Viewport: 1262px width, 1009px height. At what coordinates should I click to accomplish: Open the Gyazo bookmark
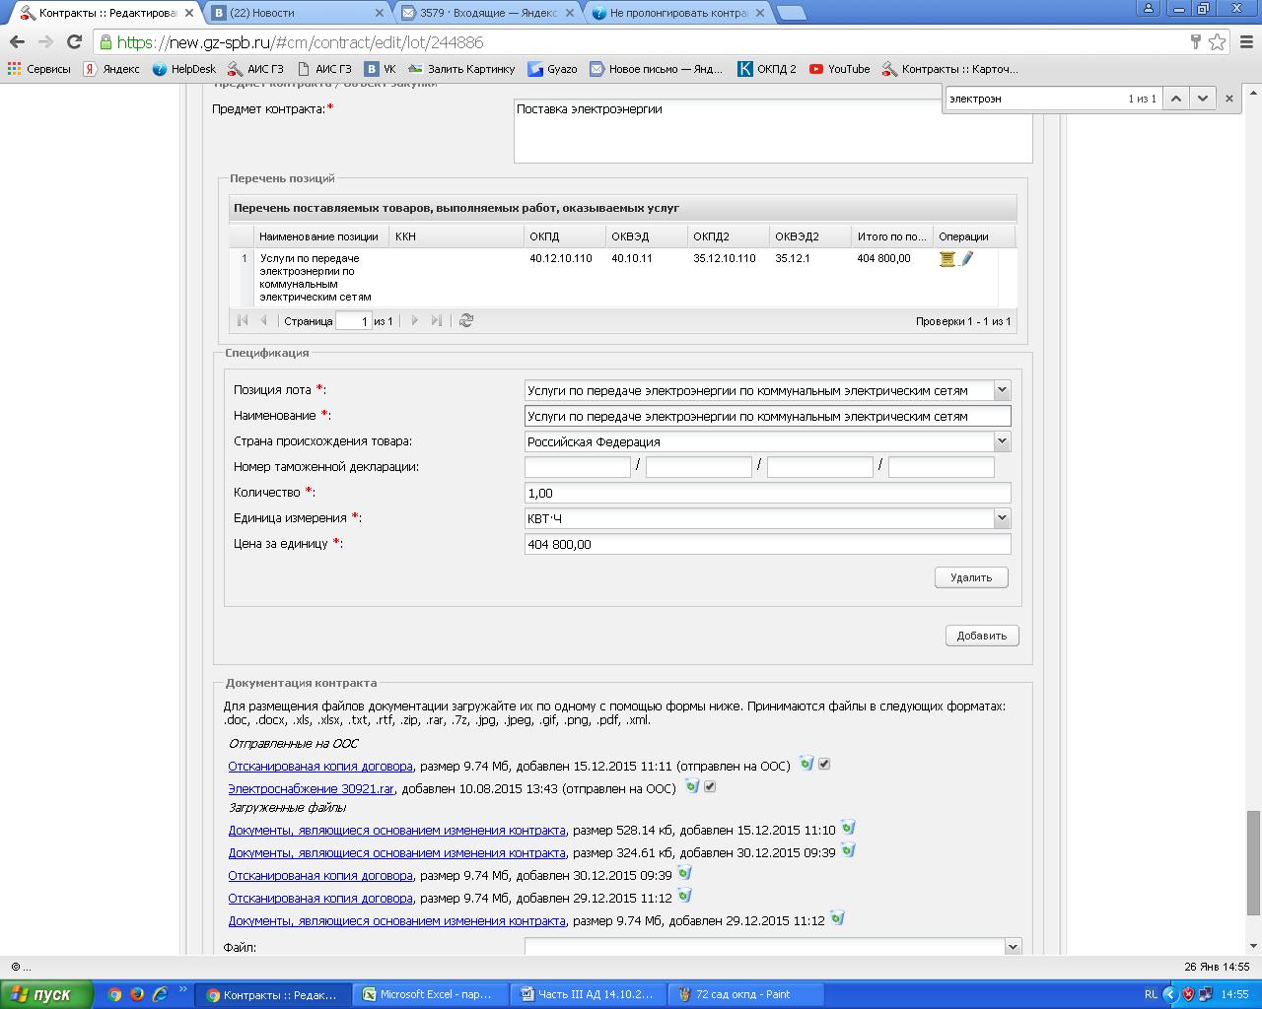[552, 69]
